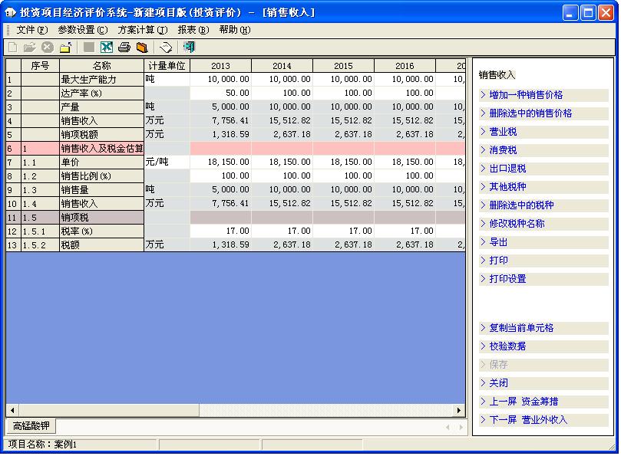Open the 方案计算(T) menu
This screenshot has height=456, width=621.
(143, 30)
